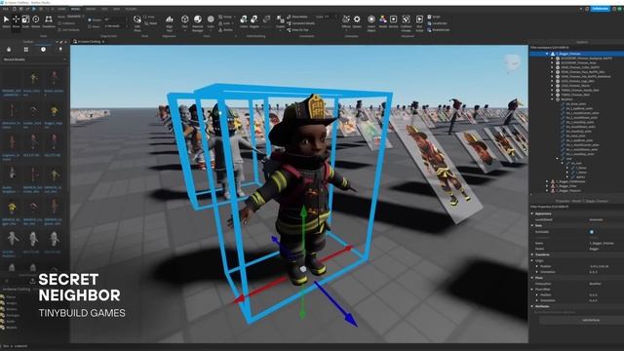The width and height of the screenshot is (624, 351).
Task: Union the selected parts
Action: point(244,21)
